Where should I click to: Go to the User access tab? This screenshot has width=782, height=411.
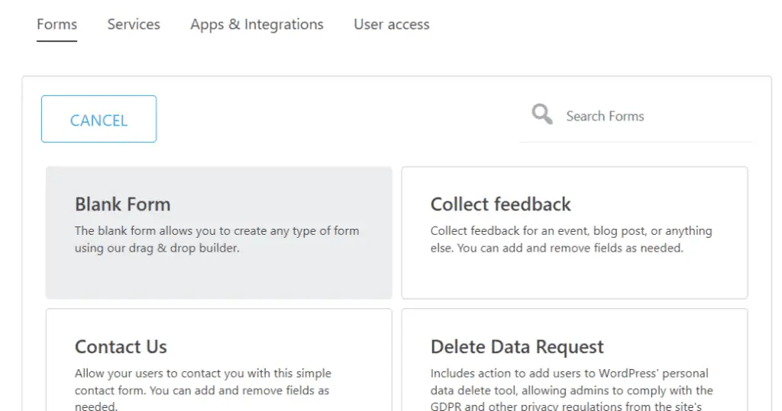point(391,24)
